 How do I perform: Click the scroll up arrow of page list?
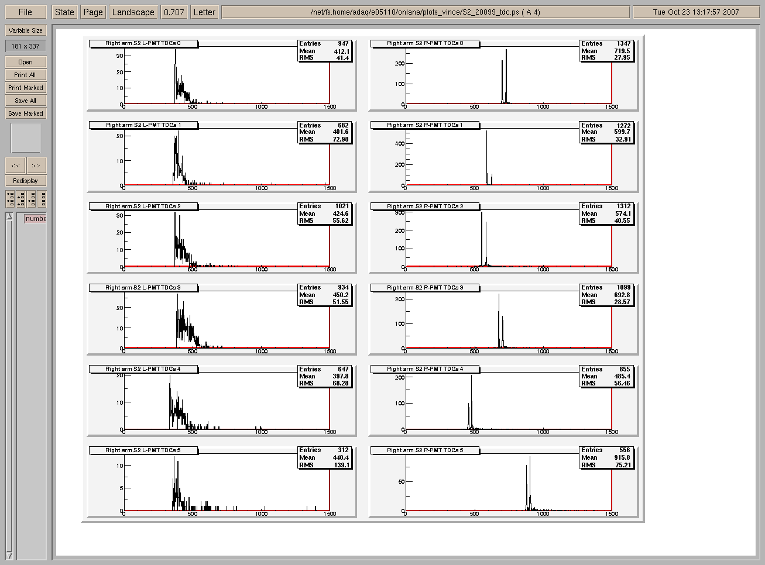click(x=9, y=216)
